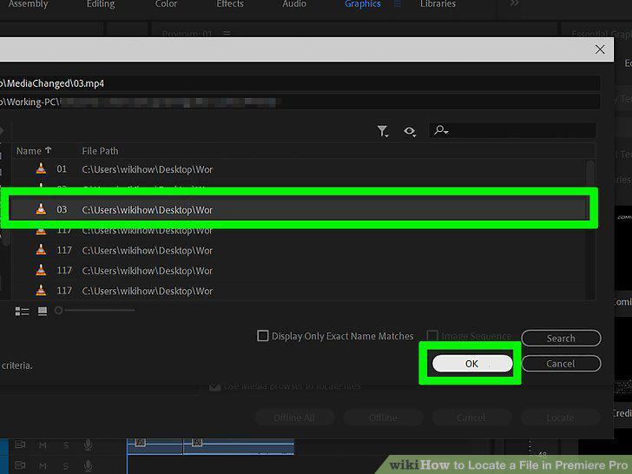632x474 pixels.
Task: Expand the workspace overflow chevrons
Action: coord(514,3)
